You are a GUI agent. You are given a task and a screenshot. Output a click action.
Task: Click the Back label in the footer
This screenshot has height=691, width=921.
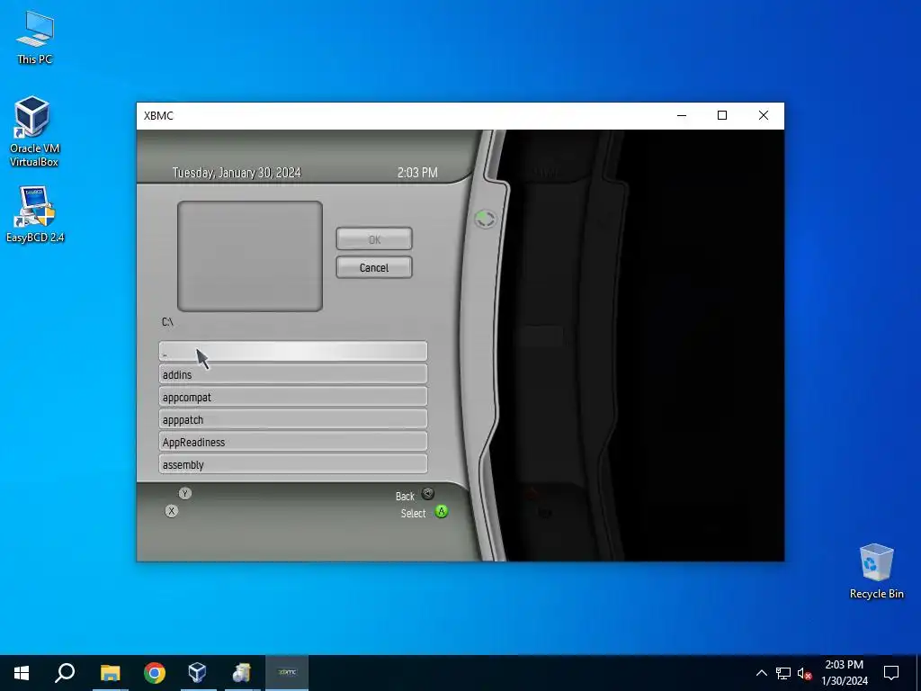[405, 497]
